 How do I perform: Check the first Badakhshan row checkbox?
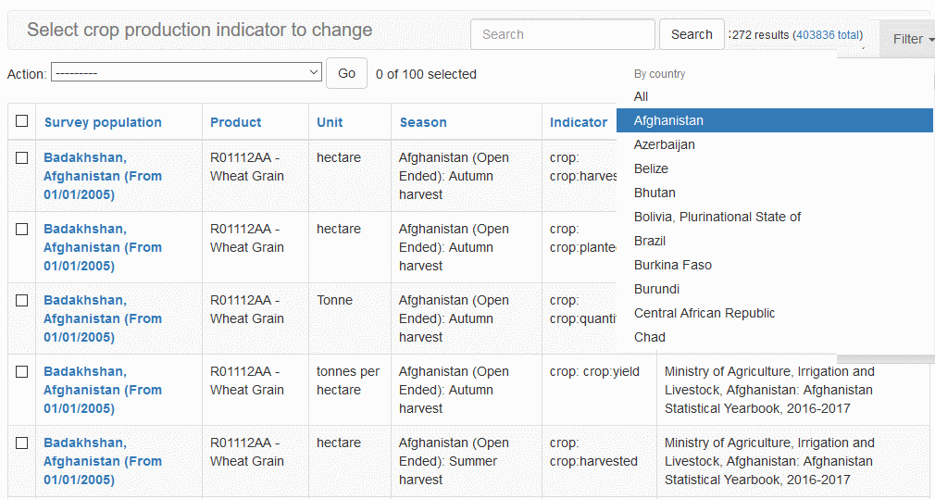click(x=22, y=157)
